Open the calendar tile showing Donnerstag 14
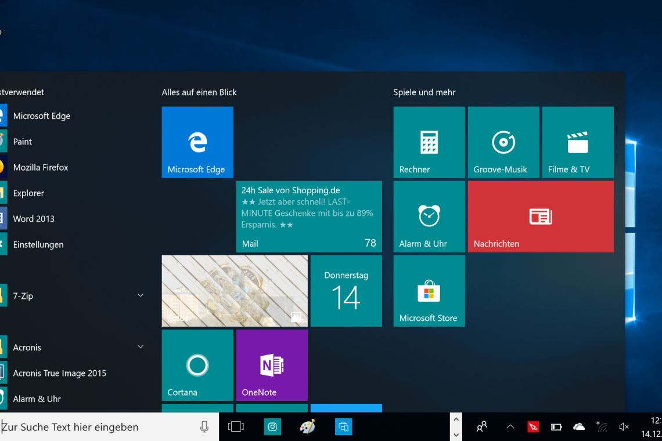The image size is (662, 441). [346, 291]
